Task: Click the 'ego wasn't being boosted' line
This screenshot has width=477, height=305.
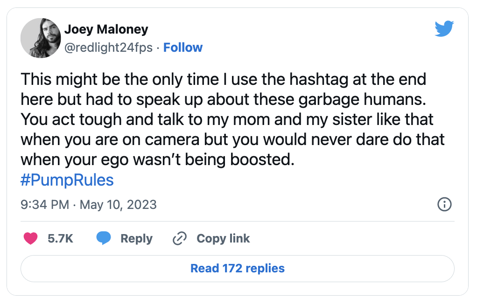Action: click(x=158, y=159)
